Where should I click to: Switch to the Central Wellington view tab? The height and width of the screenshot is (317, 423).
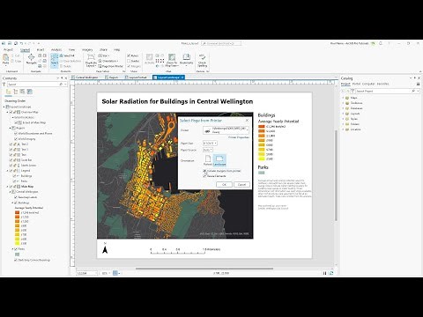86,77
